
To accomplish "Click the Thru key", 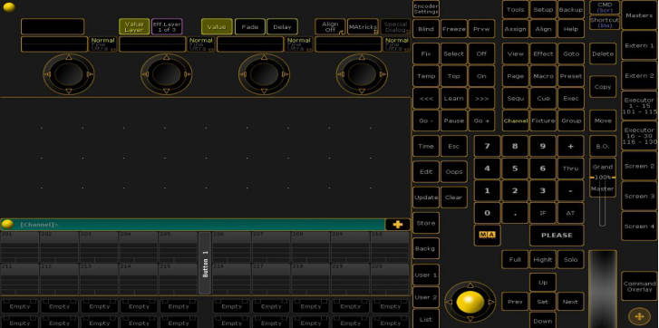I will click(571, 169).
